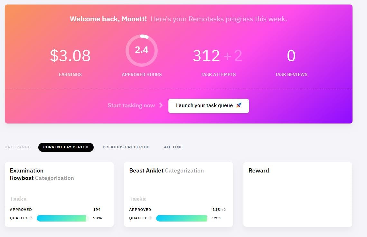Click the Beast Anklet 97% quality bar

pos(182,218)
